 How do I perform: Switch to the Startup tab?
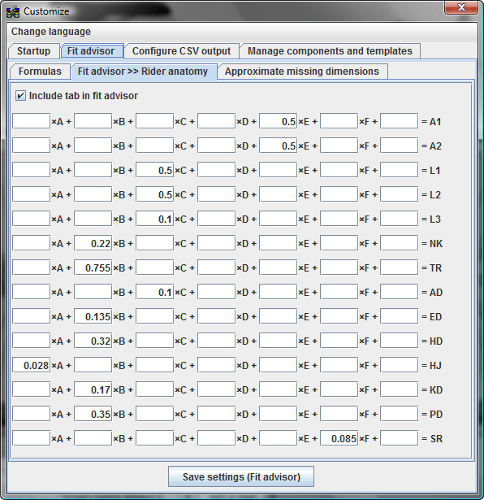point(33,51)
